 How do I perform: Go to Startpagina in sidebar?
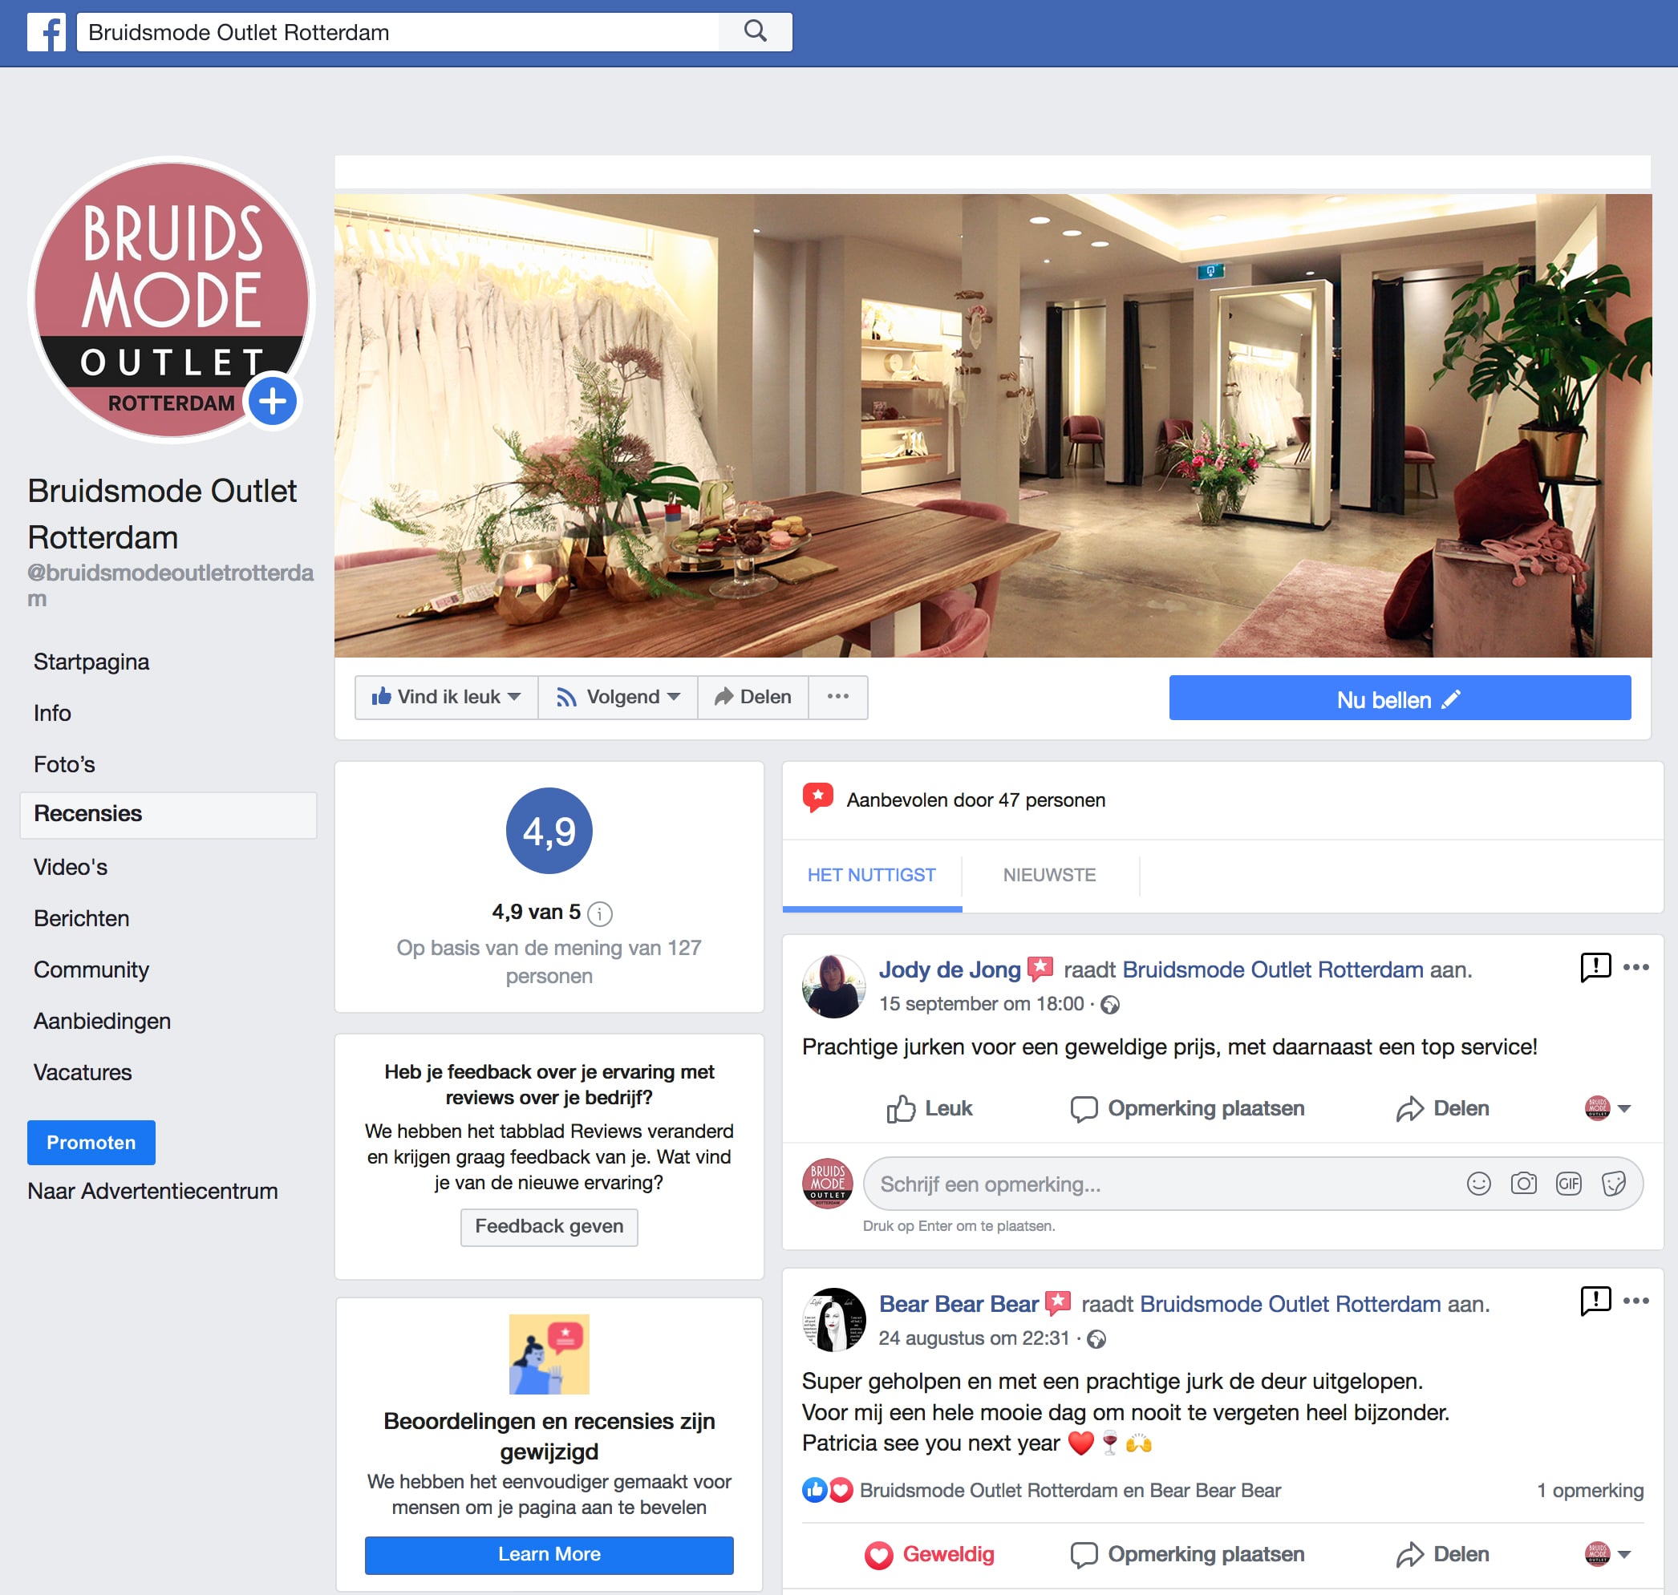[x=91, y=662]
